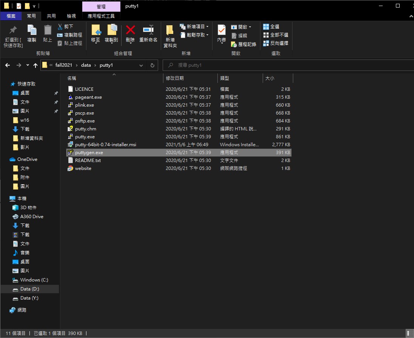Click Select all in ribbon
The width and height of the screenshot is (414, 338).
tap(271, 27)
